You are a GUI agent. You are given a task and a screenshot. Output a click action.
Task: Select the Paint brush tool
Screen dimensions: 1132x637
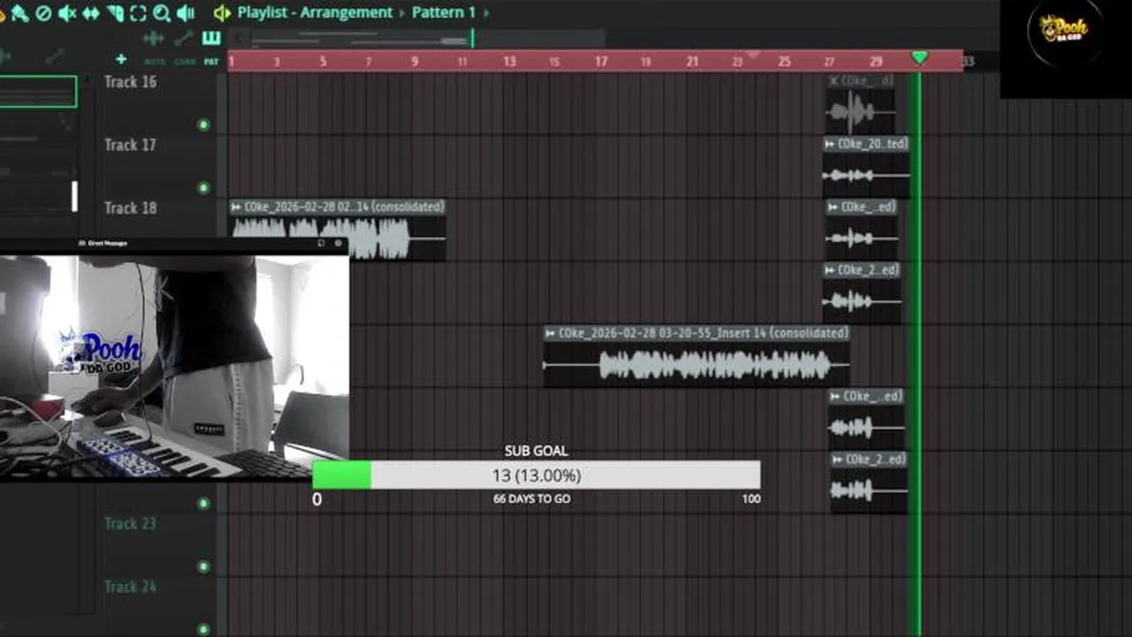coord(19,13)
